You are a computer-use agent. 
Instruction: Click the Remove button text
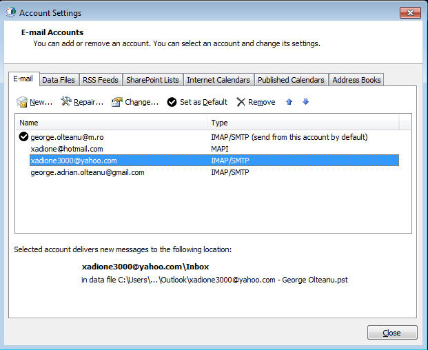[x=261, y=102]
